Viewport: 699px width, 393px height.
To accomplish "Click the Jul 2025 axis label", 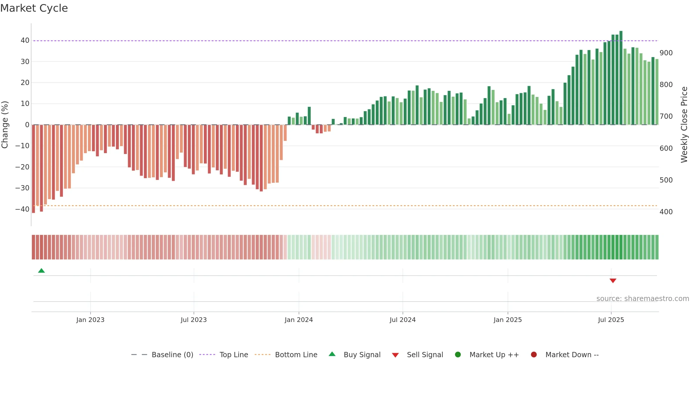I will (x=611, y=320).
